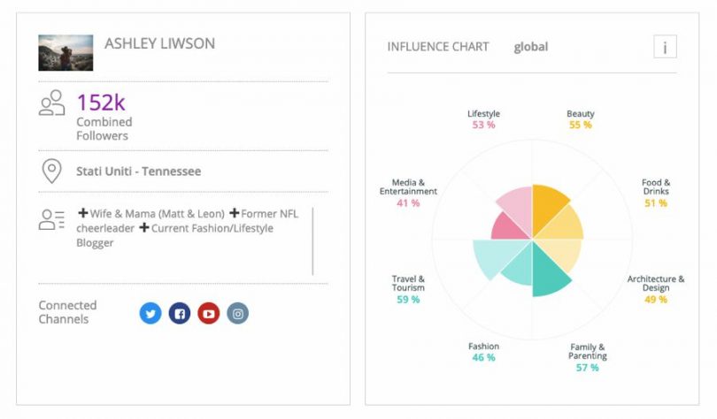
Task: Click Ashley Liwson's profile photo thumbnail
Action: click(66, 53)
